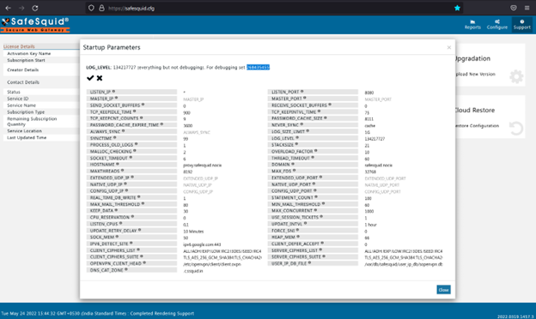The width and height of the screenshot is (536, 319).
Task: Click the LOG_LEVEL value 134217727
Action: coord(375,139)
